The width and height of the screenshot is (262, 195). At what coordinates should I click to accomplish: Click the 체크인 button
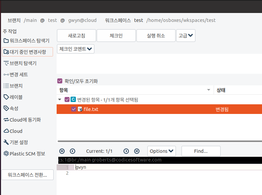click(x=116, y=36)
